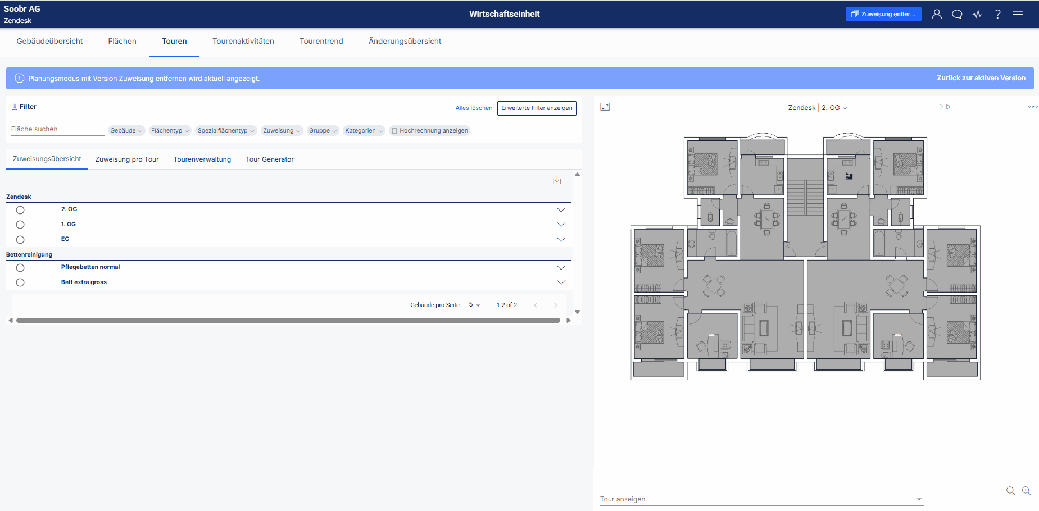Open the help question mark icon

(x=997, y=14)
